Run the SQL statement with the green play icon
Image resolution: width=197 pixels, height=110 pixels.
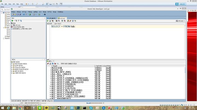click(48, 21)
